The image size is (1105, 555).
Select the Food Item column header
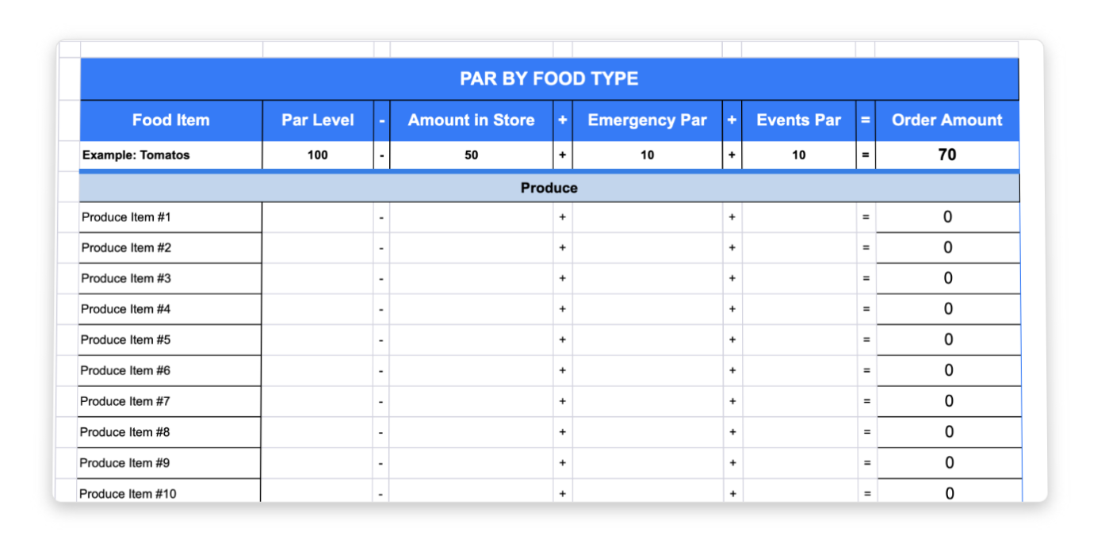(x=170, y=121)
